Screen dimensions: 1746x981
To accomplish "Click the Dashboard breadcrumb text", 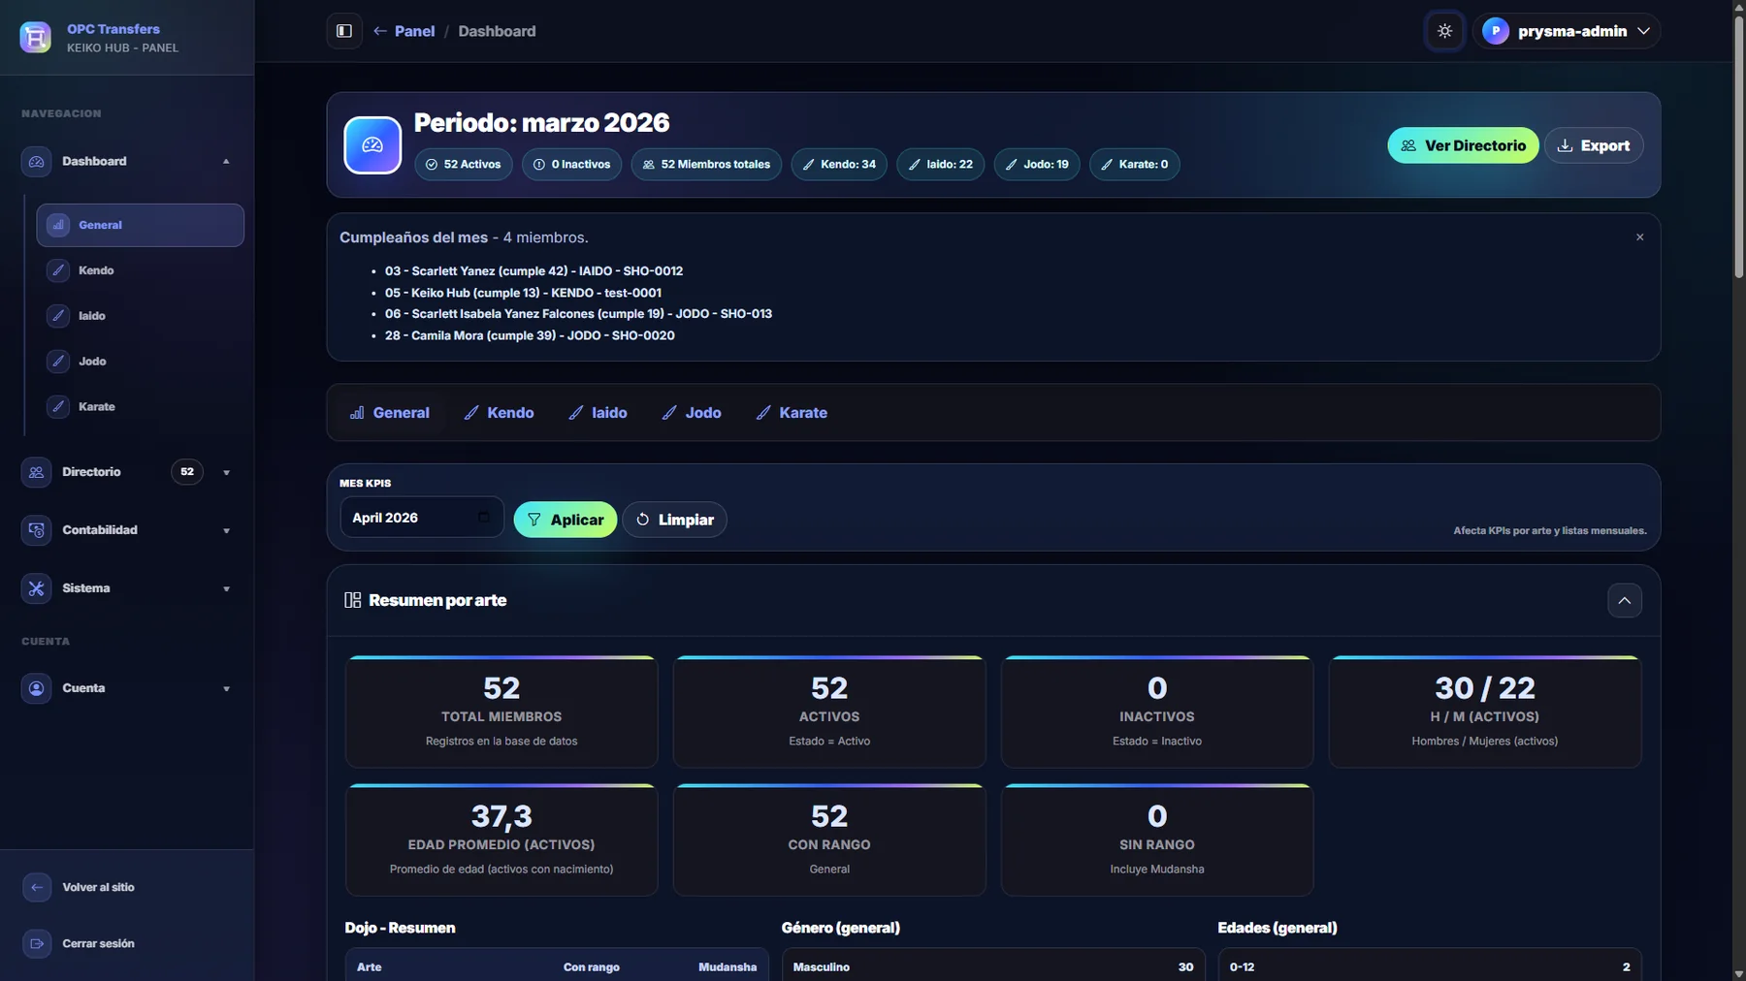I will click(497, 31).
